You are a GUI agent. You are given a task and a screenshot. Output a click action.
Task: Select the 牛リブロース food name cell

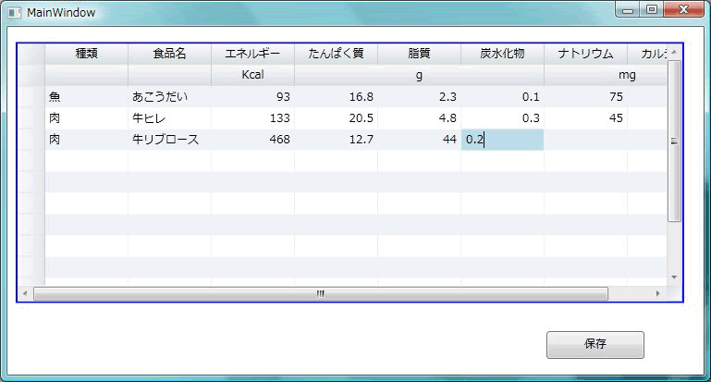click(169, 140)
